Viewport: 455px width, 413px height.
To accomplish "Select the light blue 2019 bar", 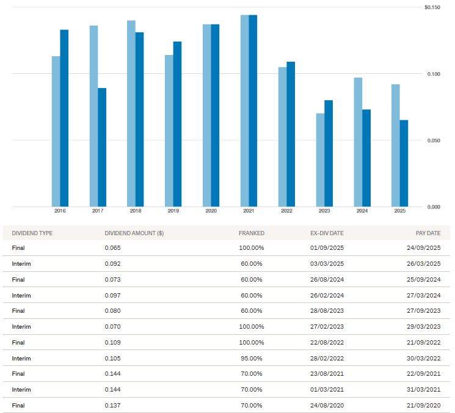I will point(169,130).
